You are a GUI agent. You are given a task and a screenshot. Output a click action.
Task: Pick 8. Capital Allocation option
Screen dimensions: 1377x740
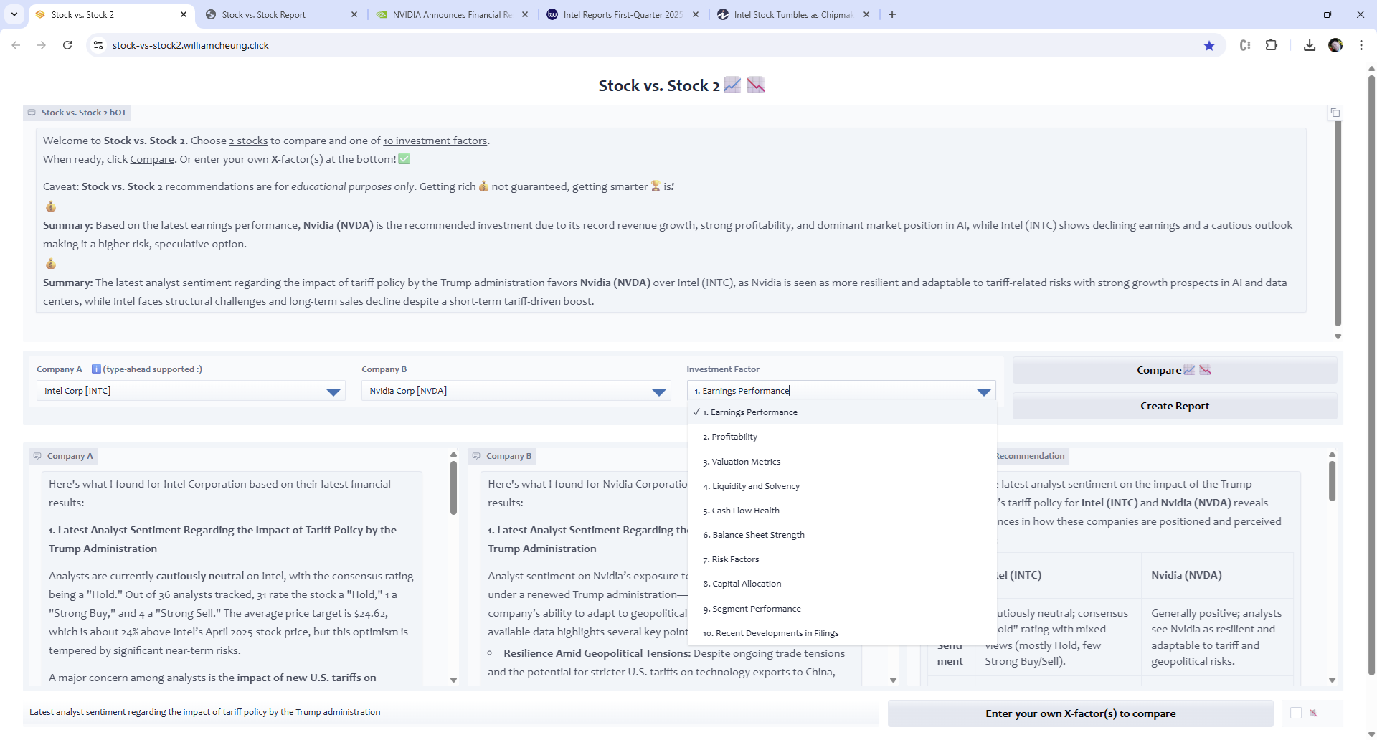click(842, 584)
